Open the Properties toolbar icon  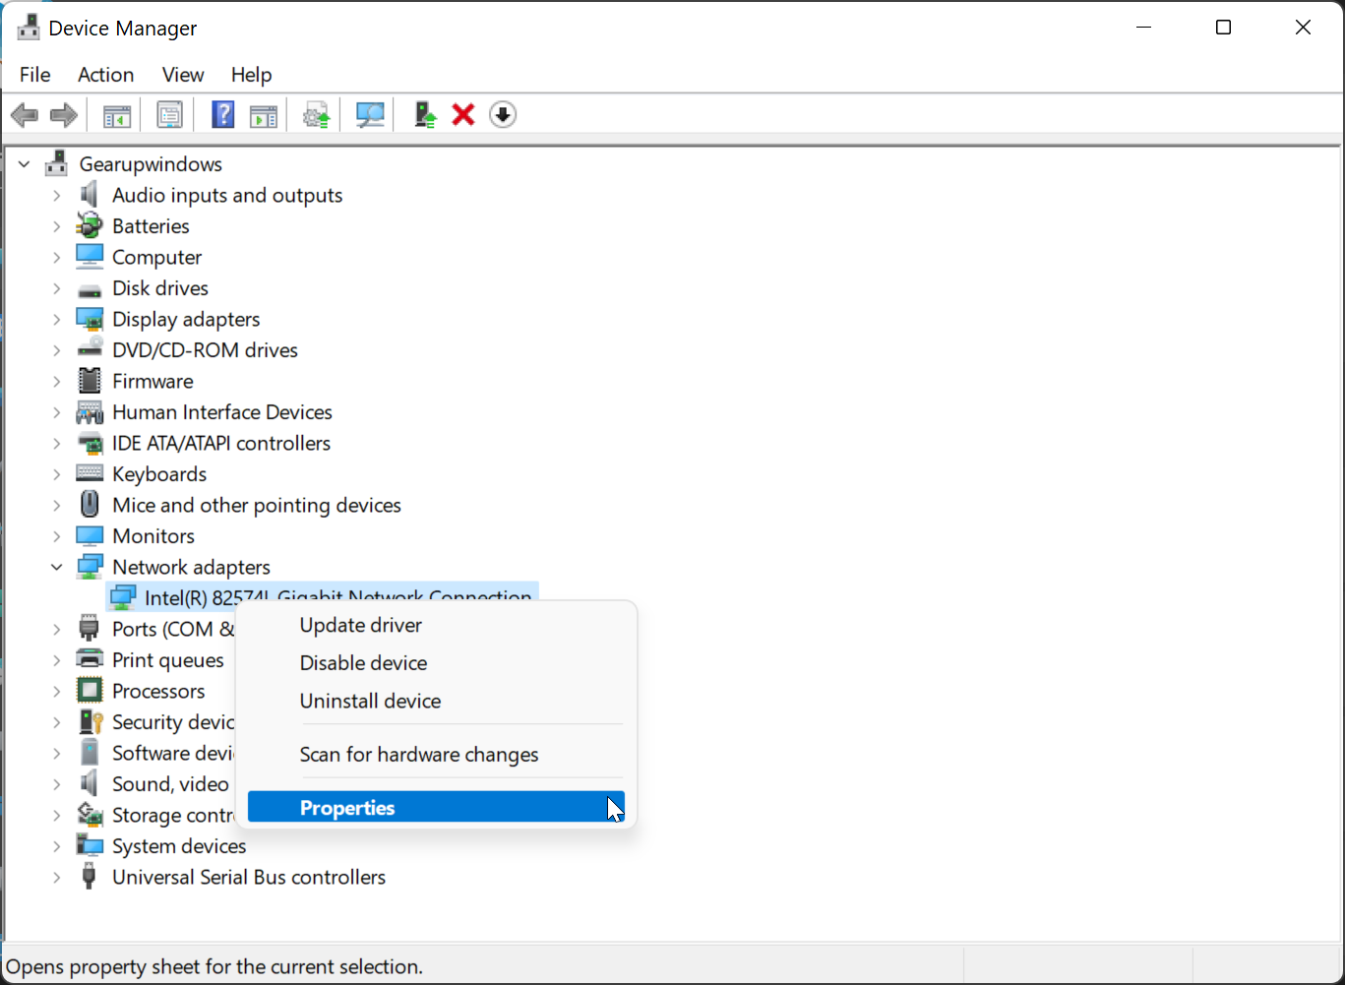[170, 115]
